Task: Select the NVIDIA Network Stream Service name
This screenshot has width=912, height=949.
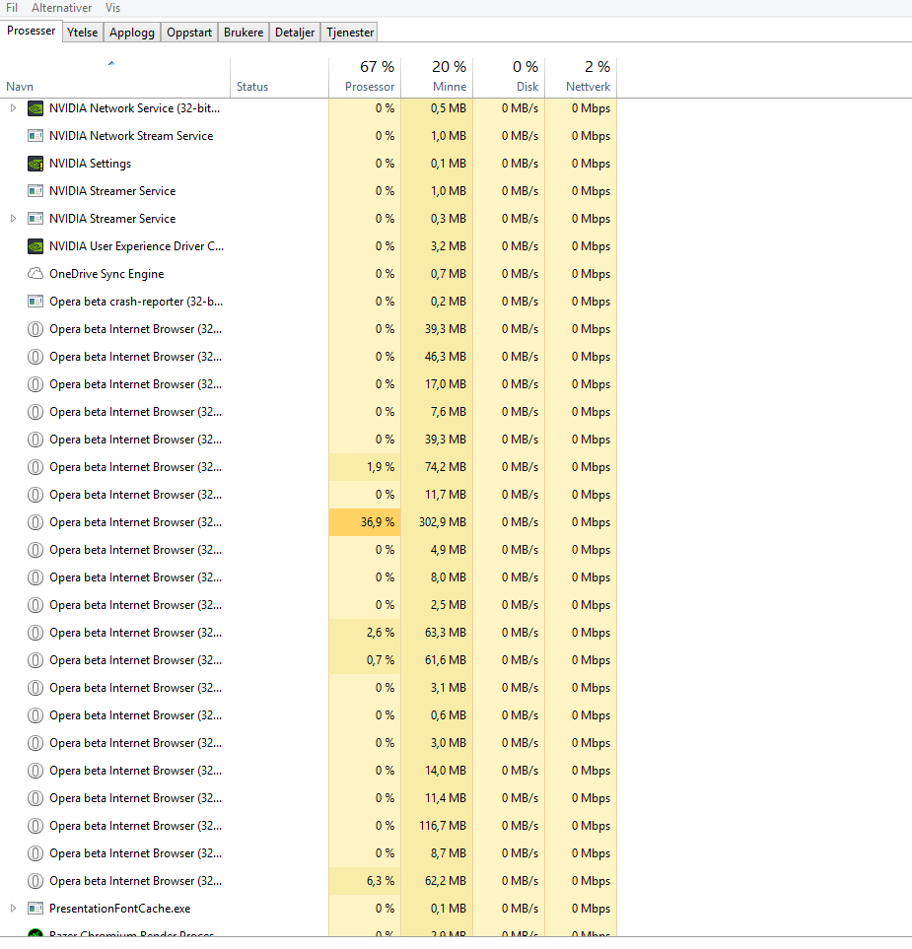Action: tap(131, 136)
